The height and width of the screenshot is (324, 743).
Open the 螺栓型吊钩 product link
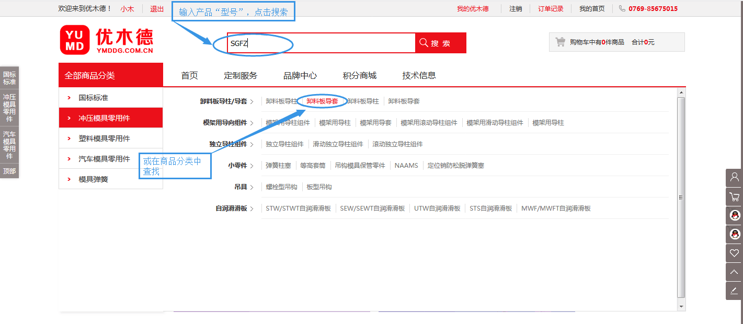(281, 187)
